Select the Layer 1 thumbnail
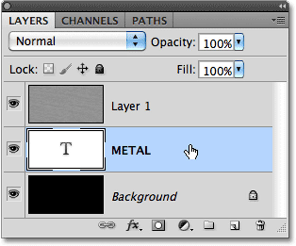Image resolution: width=296 pixels, height=246 pixels. click(x=66, y=104)
